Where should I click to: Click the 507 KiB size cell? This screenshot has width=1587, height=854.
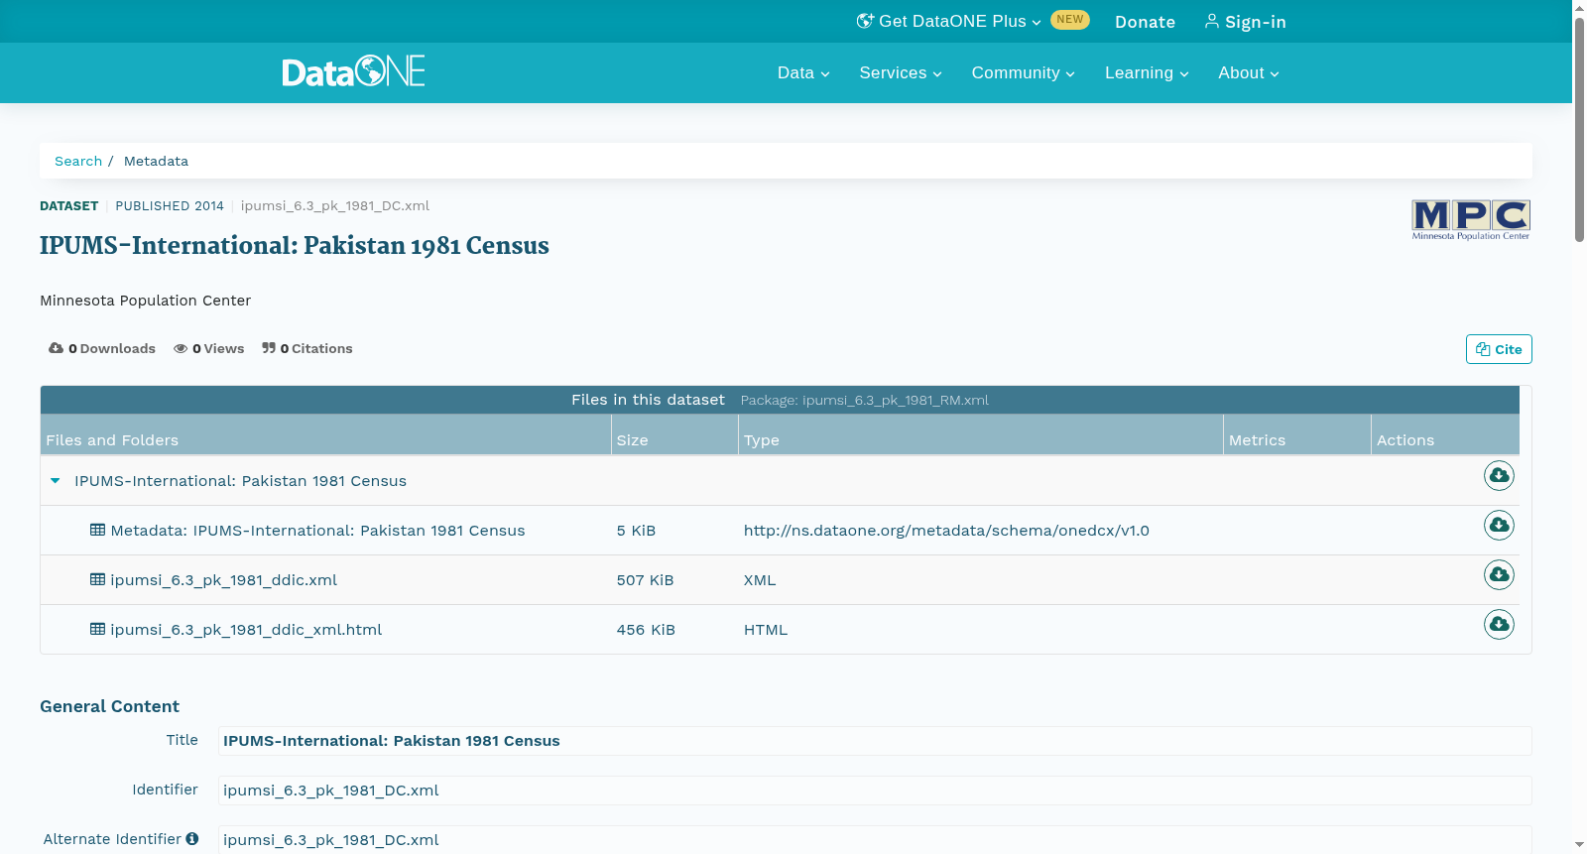click(645, 580)
